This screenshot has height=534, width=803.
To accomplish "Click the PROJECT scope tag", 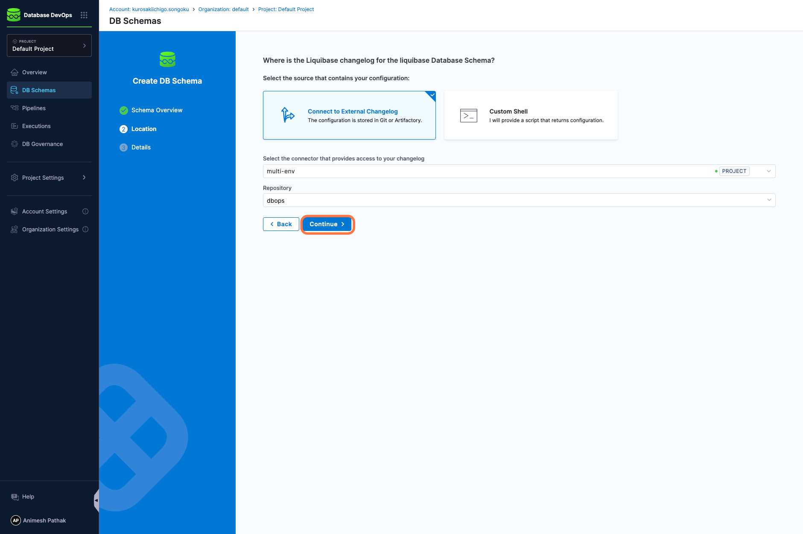I will pos(734,171).
